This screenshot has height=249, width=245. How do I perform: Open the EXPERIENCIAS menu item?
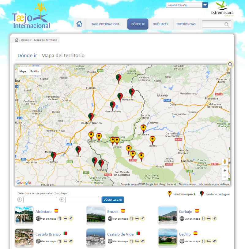pyautogui.click(x=186, y=24)
